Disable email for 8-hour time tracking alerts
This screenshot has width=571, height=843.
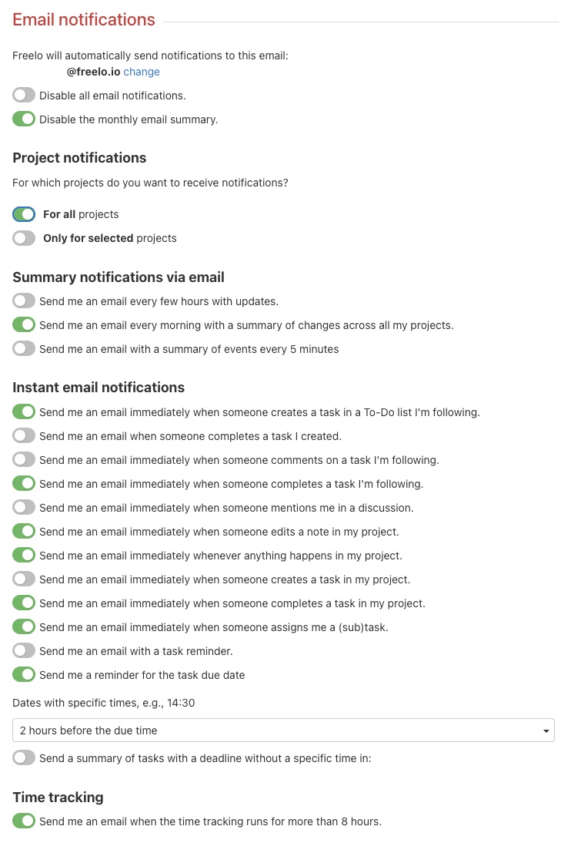(x=24, y=821)
